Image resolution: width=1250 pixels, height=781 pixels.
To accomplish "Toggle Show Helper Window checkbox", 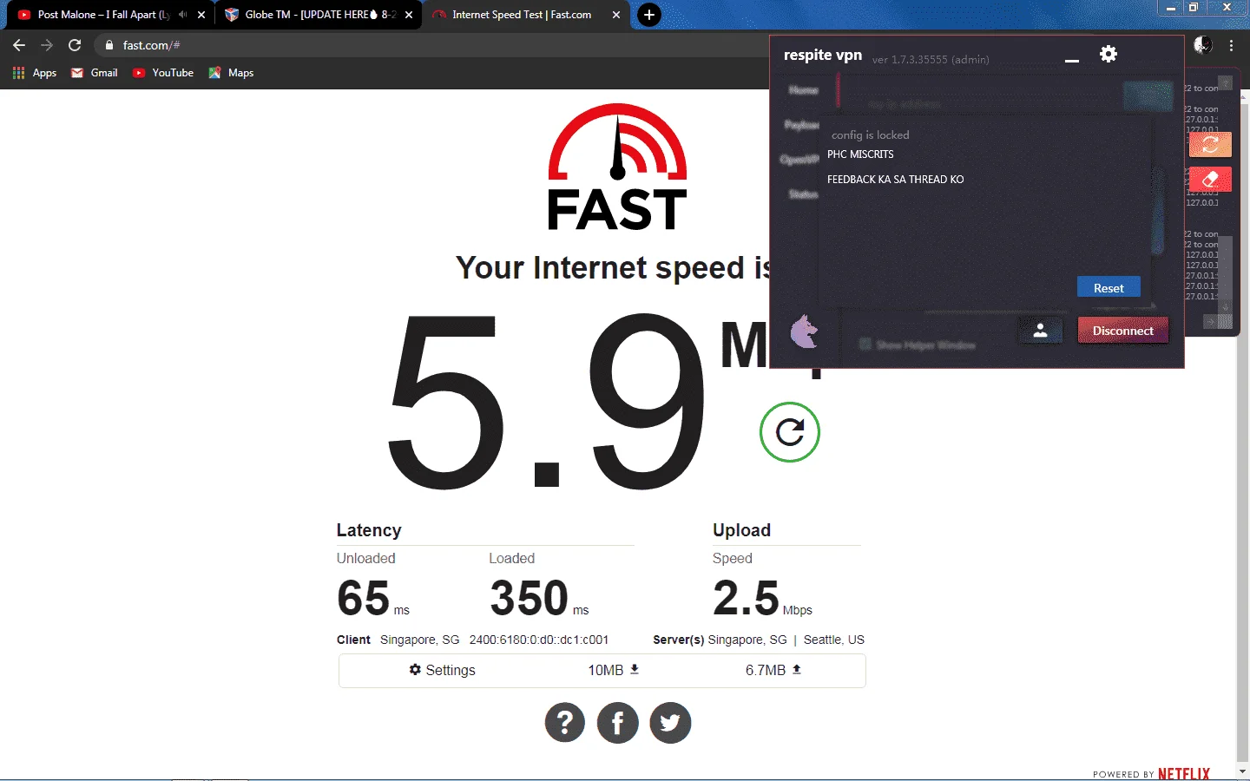I will tap(865, 345).
